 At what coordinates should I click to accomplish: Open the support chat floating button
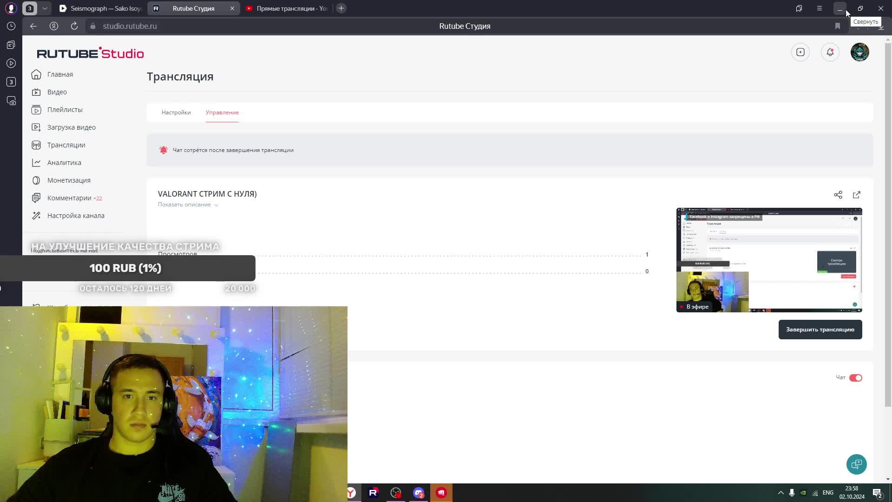point(856,464)
